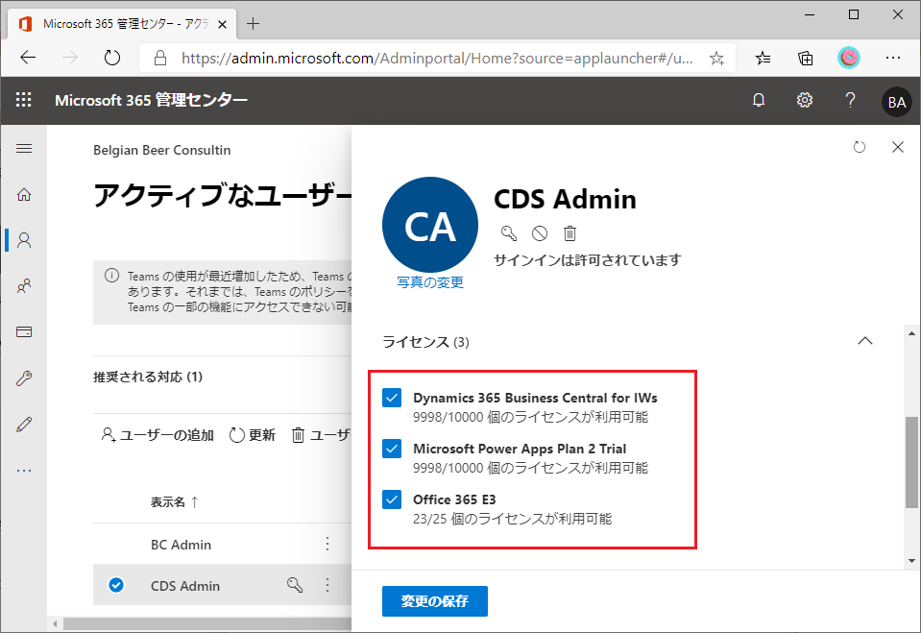Click 推奨される対応 (1) heading

148,377
